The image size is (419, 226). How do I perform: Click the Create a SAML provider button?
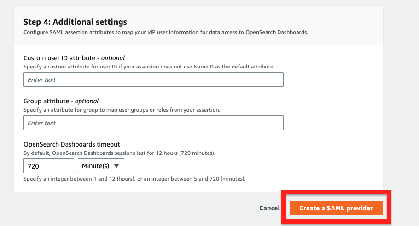(x=336, y=208)
